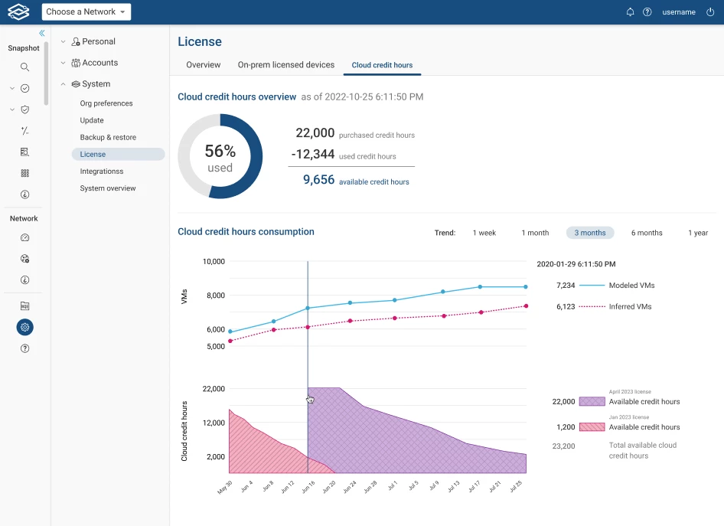
Task: Open the Snapshot info circle icon
Action: pos(25,194)
